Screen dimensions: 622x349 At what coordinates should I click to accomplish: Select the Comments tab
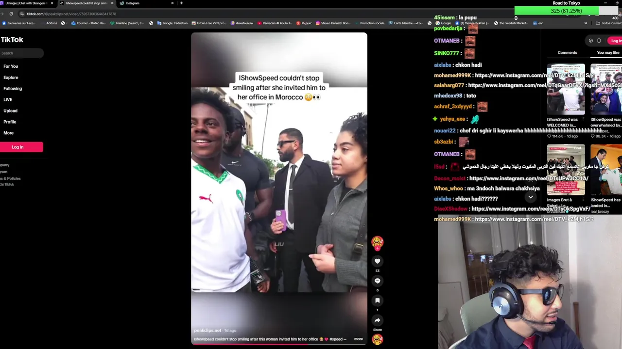(567, 52)
